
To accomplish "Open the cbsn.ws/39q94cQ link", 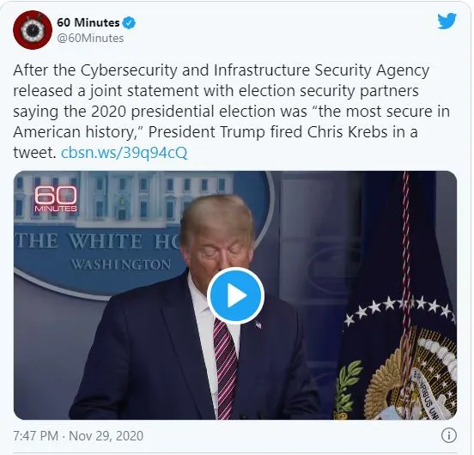I will tap(125, 153).
